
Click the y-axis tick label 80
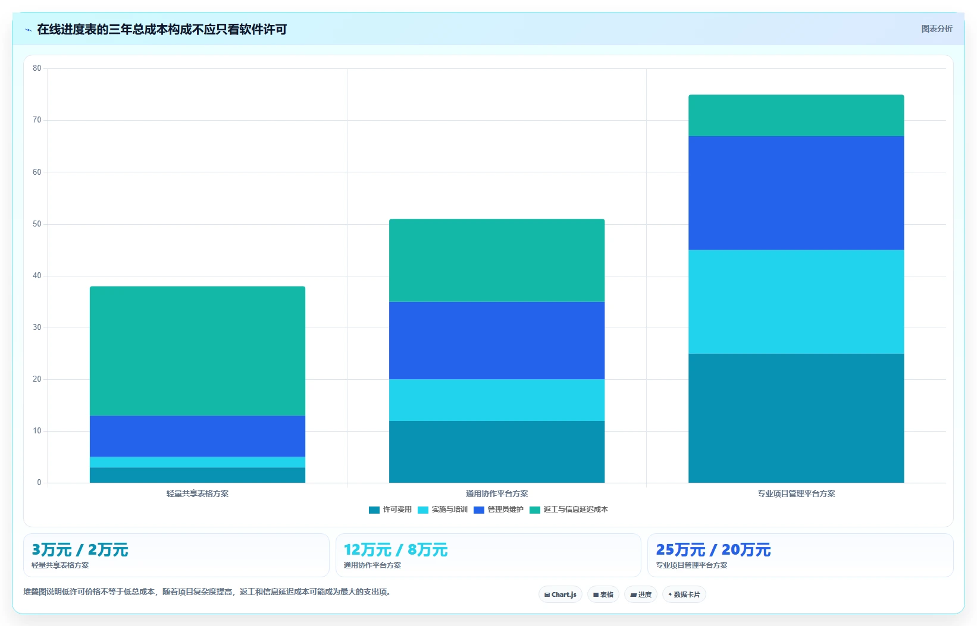[37, 68]
